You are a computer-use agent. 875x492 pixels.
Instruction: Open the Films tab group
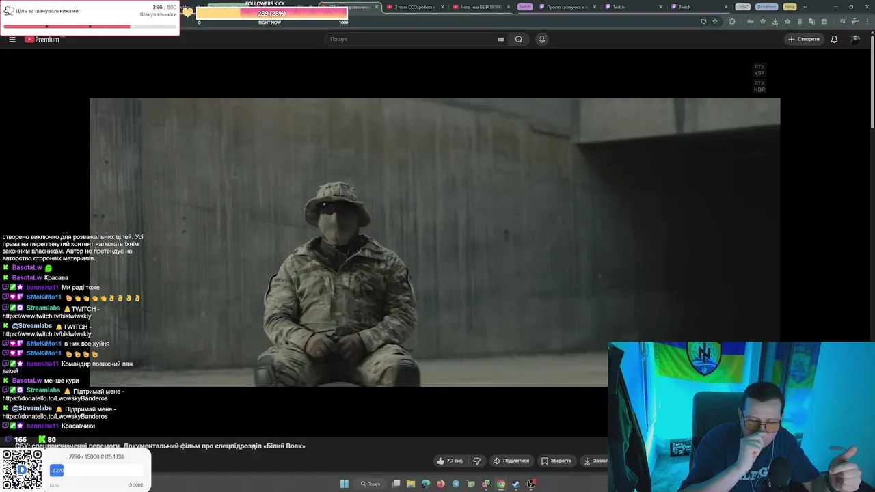(x=790, y=7)
